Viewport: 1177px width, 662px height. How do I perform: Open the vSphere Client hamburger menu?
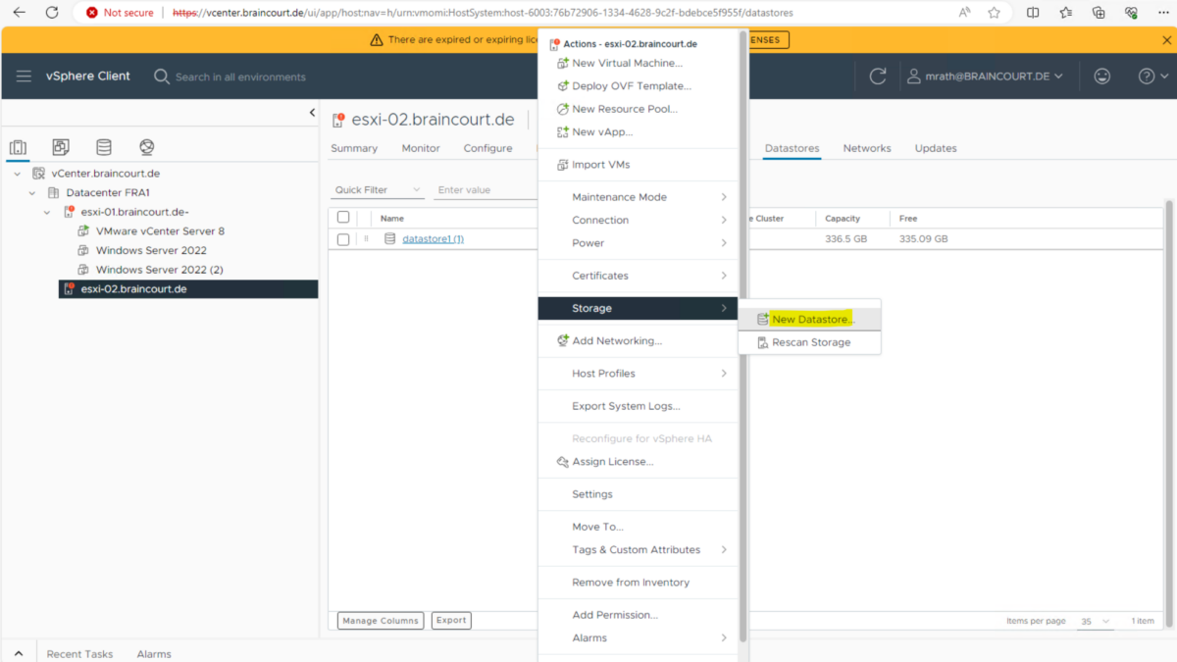click(24, 76)
